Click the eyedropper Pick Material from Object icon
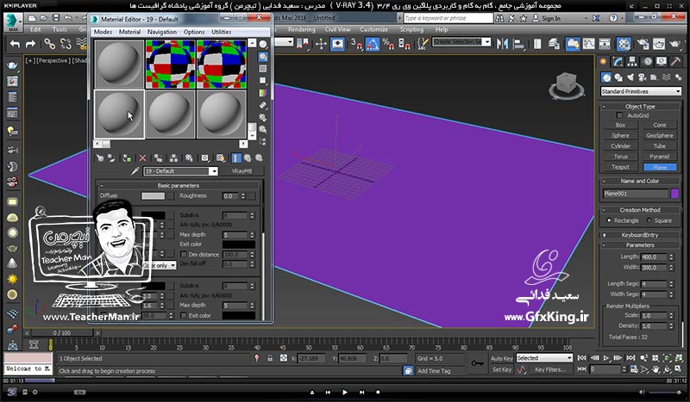Viewport: 690px width, 402px height. tap(135, 171)
